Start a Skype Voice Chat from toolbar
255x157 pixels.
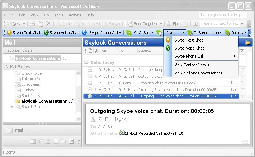click(x=61, y=33)
